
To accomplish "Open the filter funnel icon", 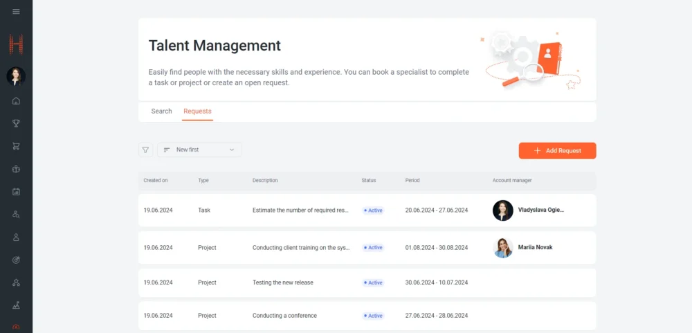I will (x=145, y=150).
